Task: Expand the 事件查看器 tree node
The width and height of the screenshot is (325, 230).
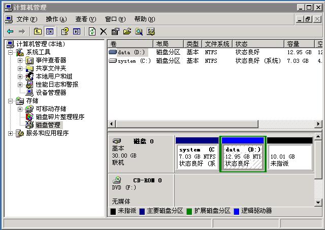Action: [20, 60]
